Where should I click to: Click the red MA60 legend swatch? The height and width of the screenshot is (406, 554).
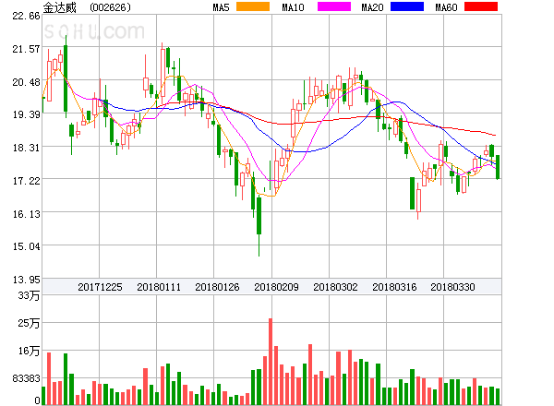(x=481, y=6)
